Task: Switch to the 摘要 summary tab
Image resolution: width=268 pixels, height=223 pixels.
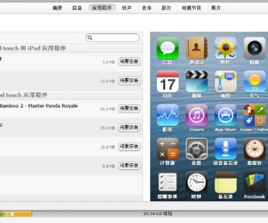Action: [x=57, y=8]
